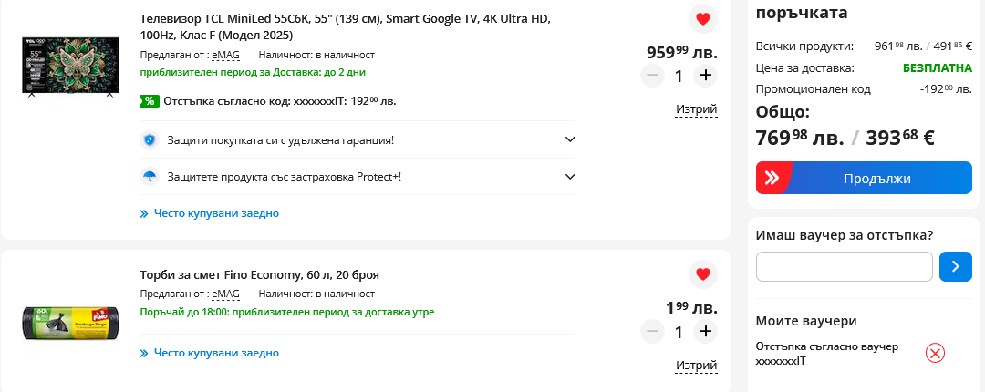Expand the Protect+ insurance section
The width and height of the screenshot is (985, 392).
(570, 176)
